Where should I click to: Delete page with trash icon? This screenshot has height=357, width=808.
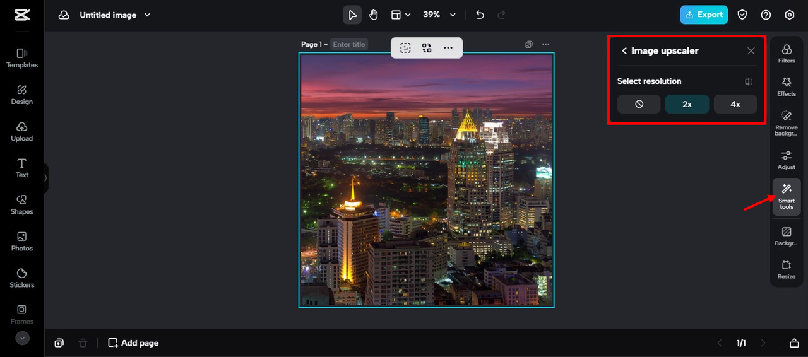83,343
